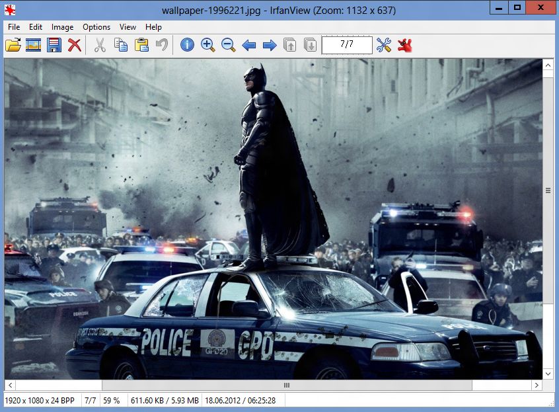
Task: Go to next image blue right arrow
Action: [x=270, y=46]
